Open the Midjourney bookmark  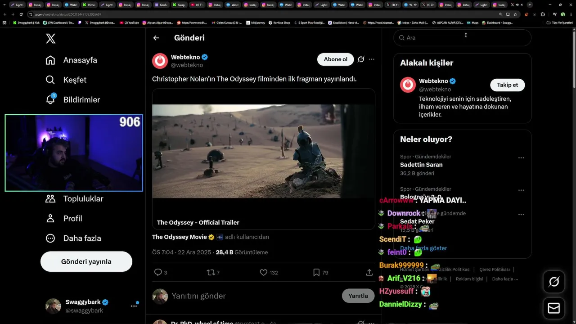click(256, 22)
